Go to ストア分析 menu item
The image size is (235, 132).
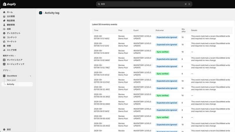point(12,50)
